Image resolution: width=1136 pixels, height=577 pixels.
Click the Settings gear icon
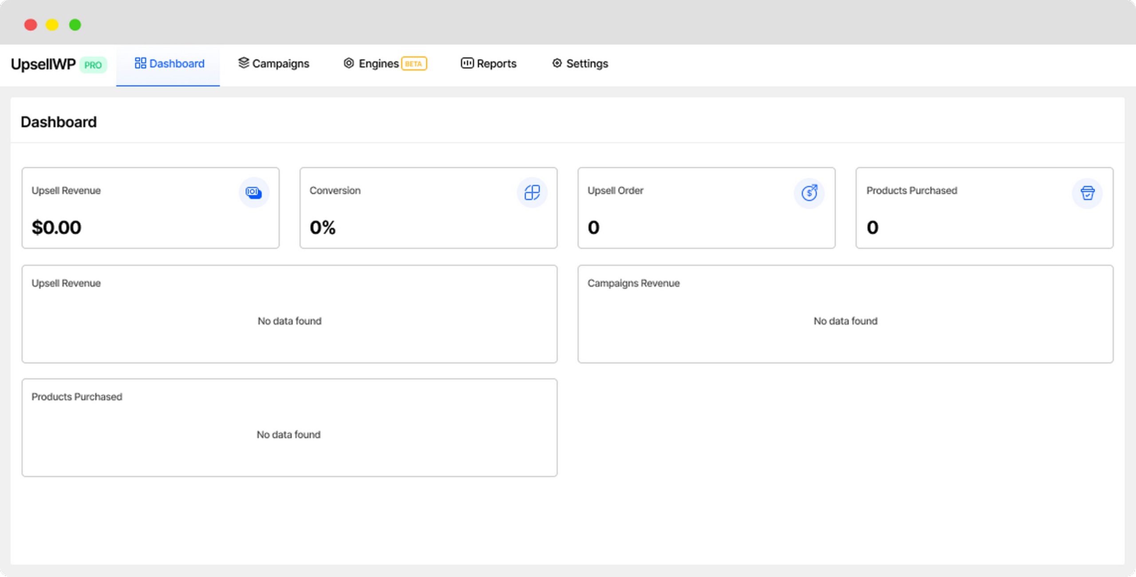[557, 63]
